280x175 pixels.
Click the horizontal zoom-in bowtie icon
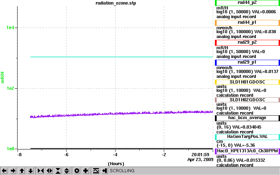(x=41, y=171)
